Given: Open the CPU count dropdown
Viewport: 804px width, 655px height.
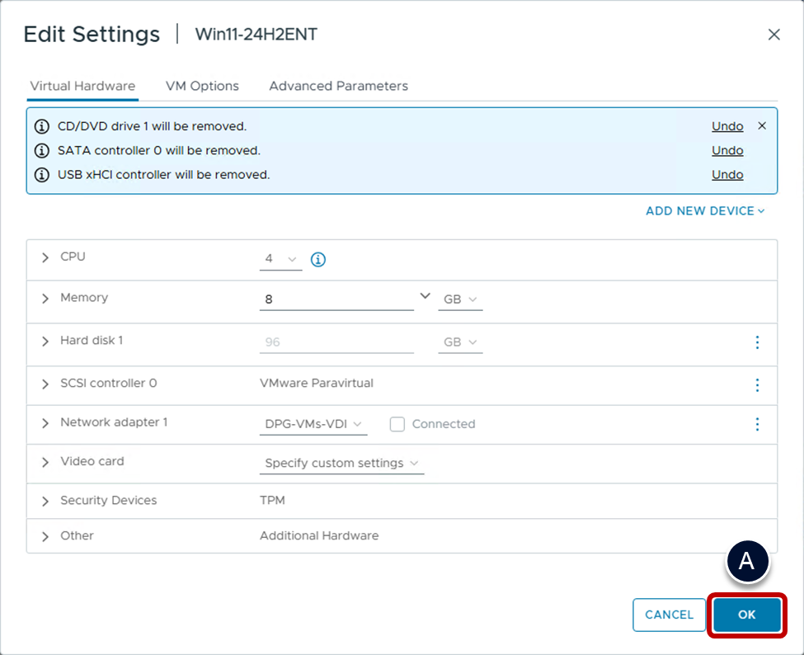Looking at the screenshot, I should click(280, 260).
